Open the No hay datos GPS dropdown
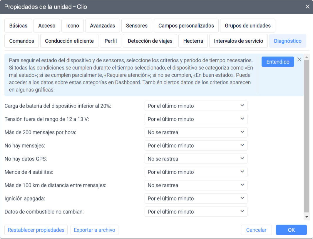Screen dimensions: 313x239 [196, 159]
